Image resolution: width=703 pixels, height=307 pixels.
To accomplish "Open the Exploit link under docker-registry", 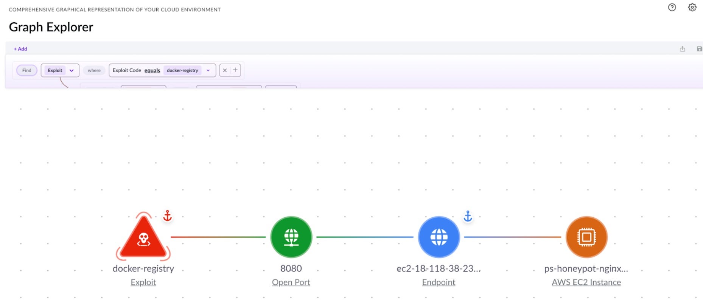I will pos(143,282).
